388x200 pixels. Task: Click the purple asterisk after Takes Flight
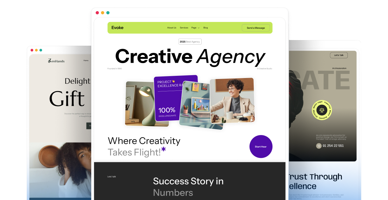[164, 149]
